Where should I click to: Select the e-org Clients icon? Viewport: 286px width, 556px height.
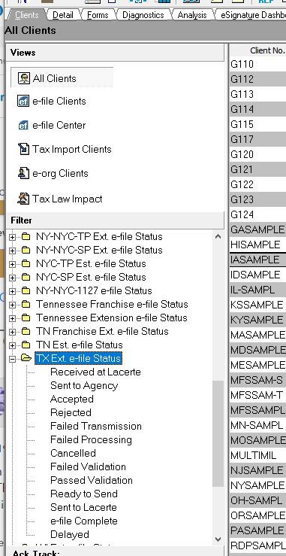23,173
